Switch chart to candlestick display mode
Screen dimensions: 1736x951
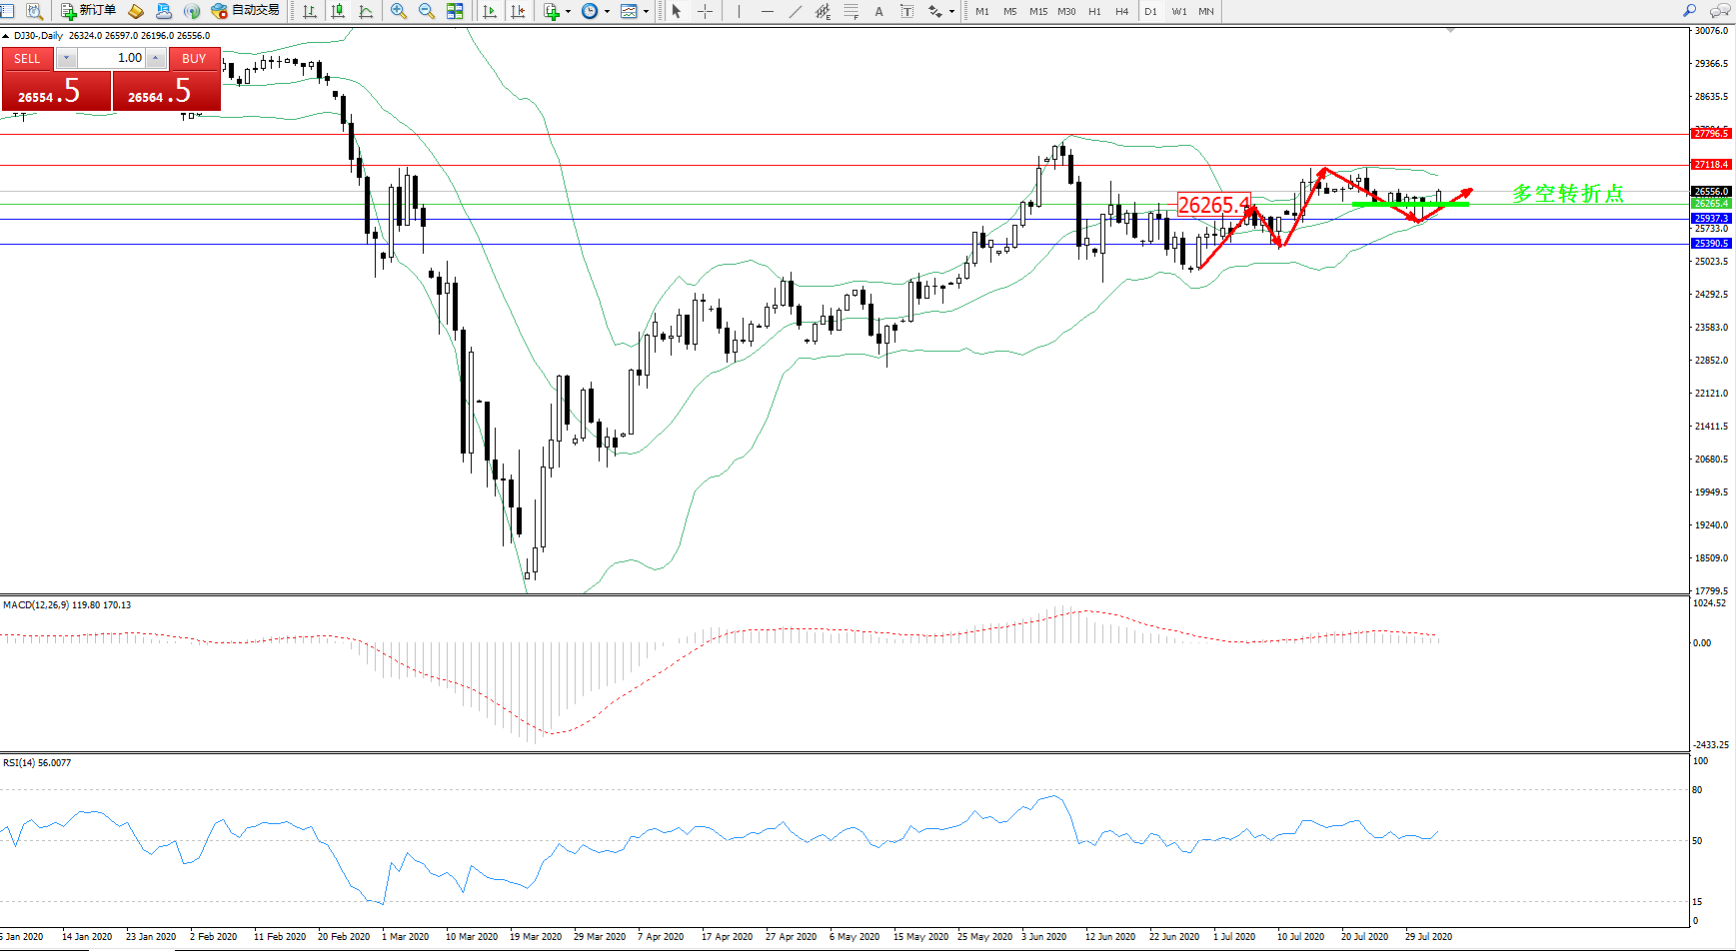pyautogui.click(x=338, y=11)
